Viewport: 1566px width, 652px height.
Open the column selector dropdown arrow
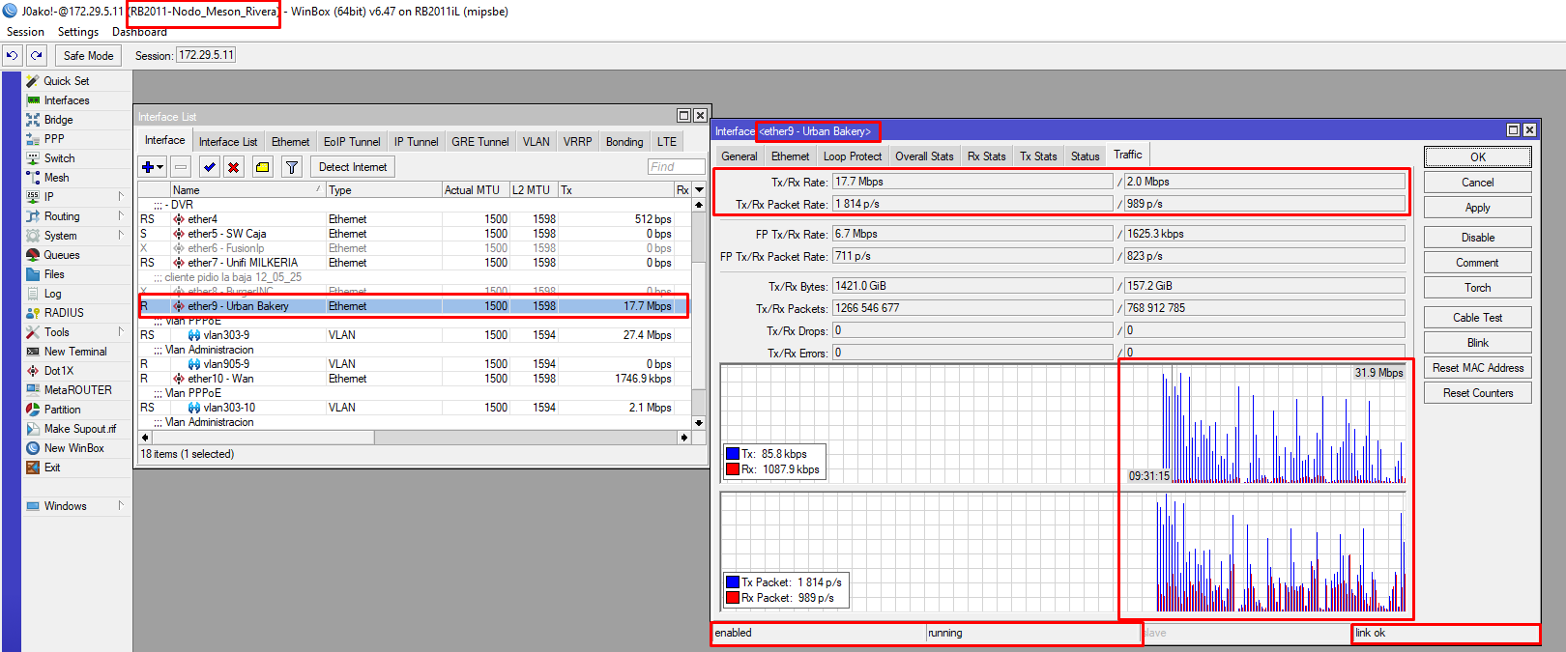tap(699, 190)
